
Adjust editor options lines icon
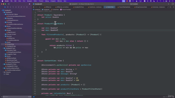(170, 7)
